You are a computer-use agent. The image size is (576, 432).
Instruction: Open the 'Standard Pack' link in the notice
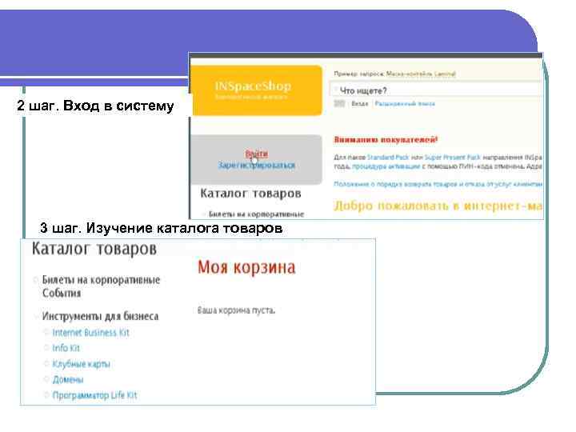tap(388, 158)
